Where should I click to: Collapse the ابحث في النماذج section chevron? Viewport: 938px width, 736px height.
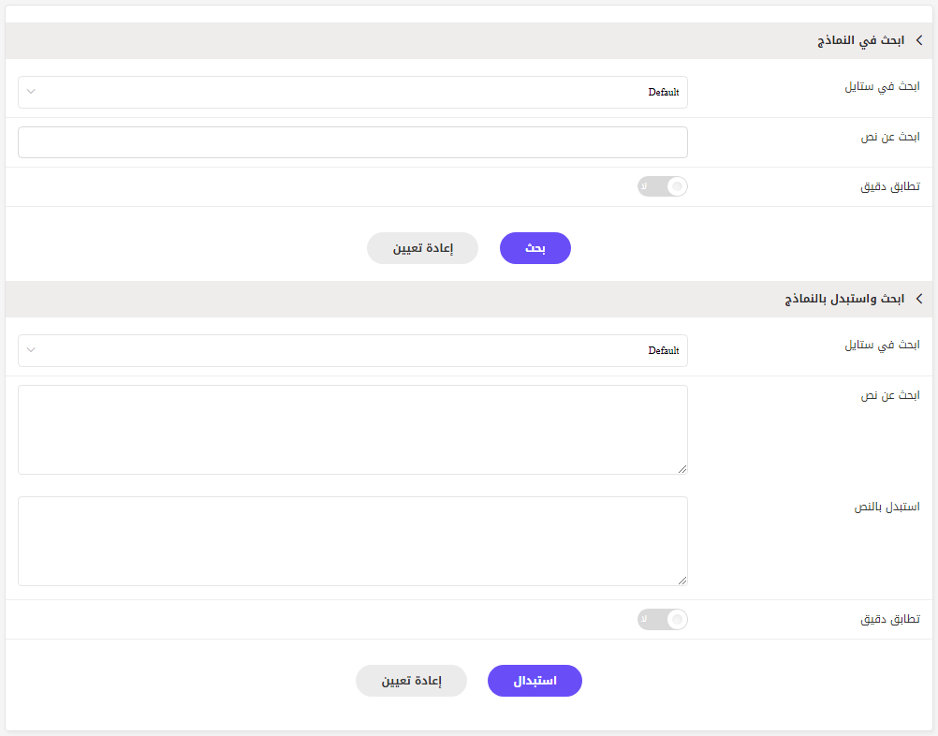919,40
